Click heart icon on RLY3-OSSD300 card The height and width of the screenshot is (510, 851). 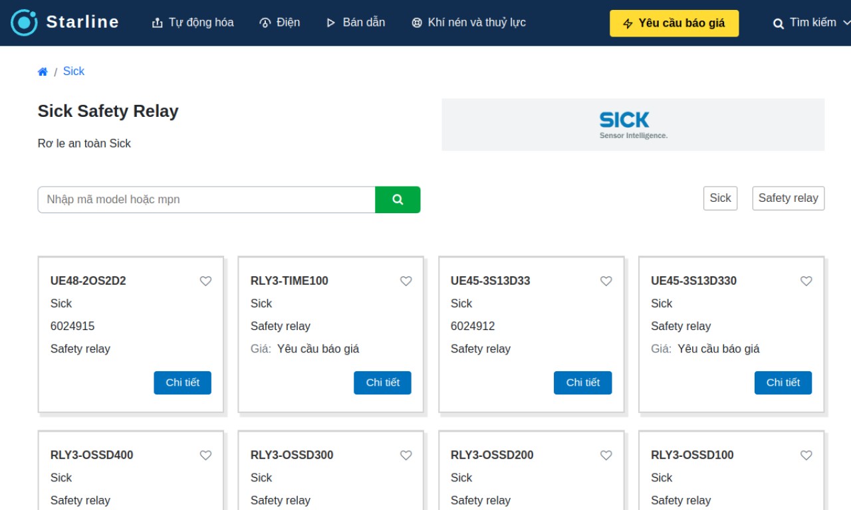[x=406, y=455]
